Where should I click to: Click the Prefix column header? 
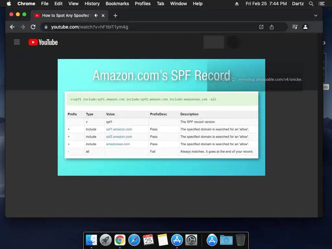click(x=72, y=114)
